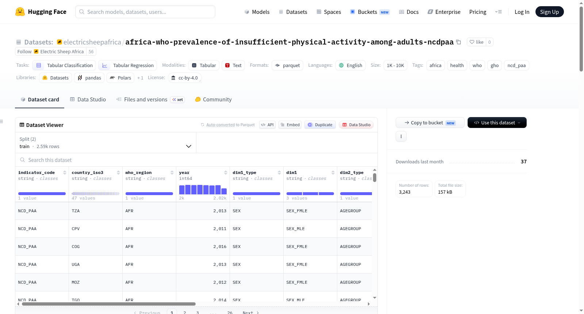Open the Use this dataset dropdown

pos(497,123)
